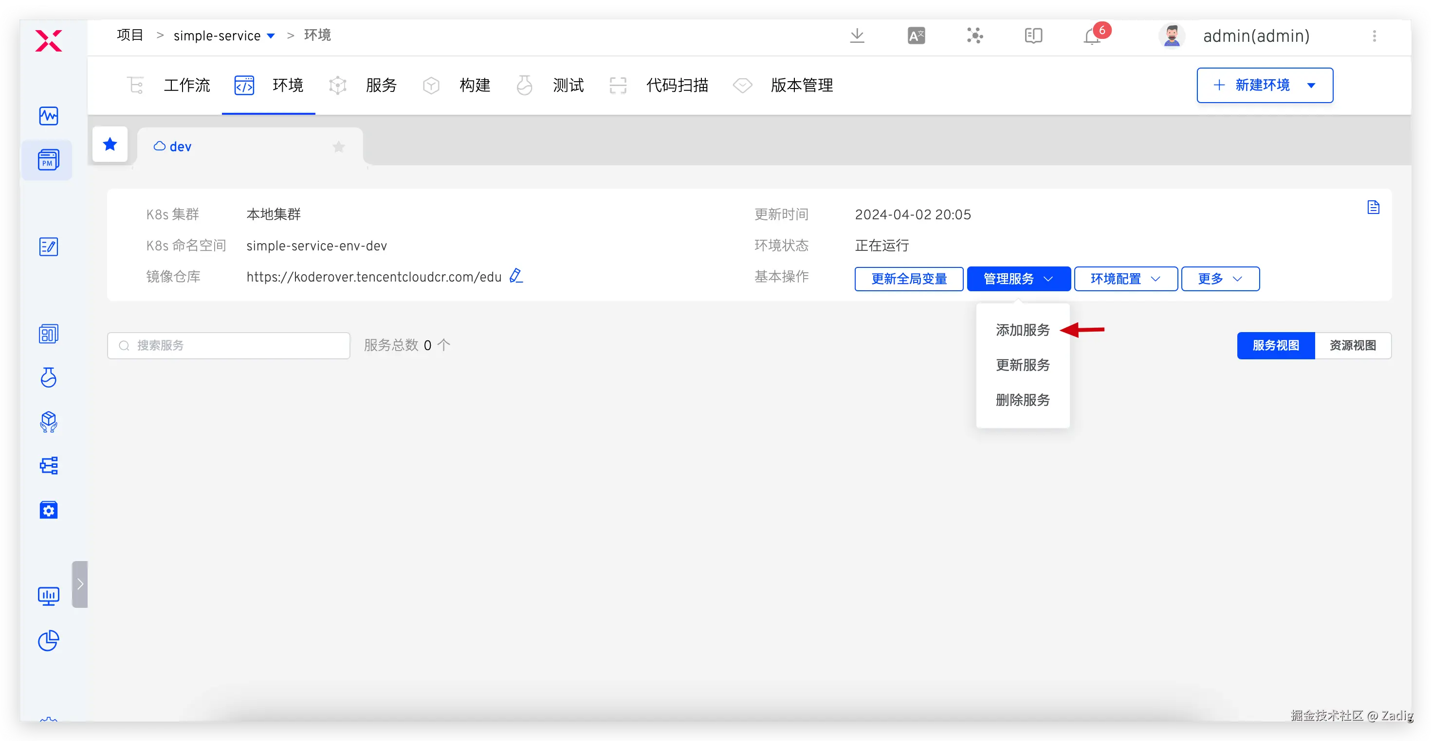This screenshot has height=741, width=1431.
Task: Click the 更新全局变量 button
Action: point(909,279)
